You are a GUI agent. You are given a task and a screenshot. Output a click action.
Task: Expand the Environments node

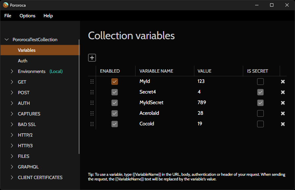click(12, 71)
